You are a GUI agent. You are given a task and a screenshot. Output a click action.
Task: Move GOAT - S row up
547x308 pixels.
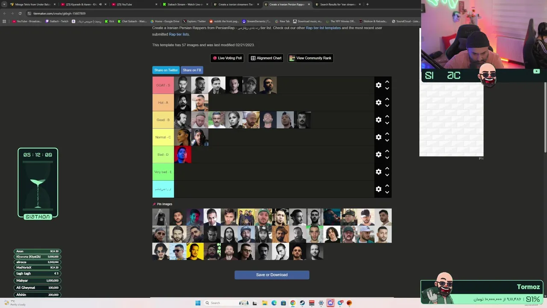[x=387, y=82]
